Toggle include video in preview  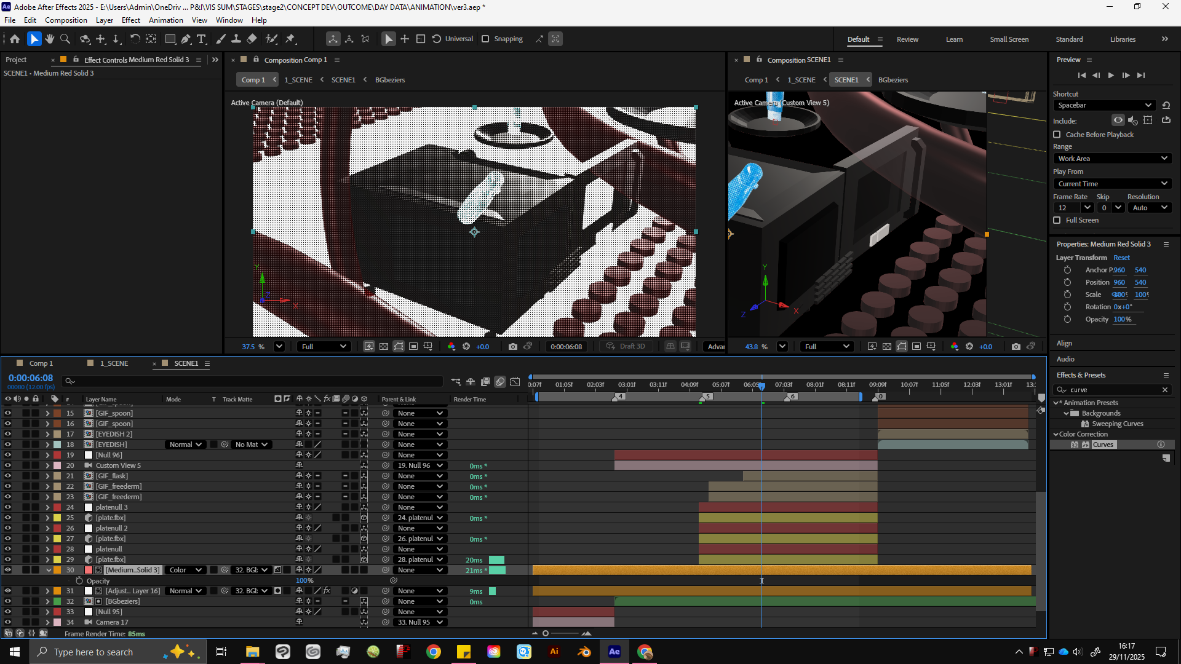point(1118,121)
